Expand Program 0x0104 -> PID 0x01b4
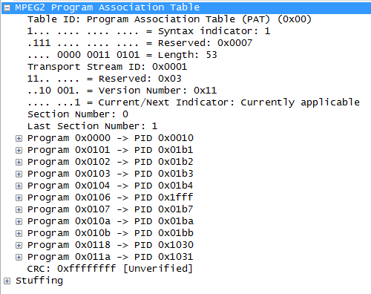 (19, 186)
